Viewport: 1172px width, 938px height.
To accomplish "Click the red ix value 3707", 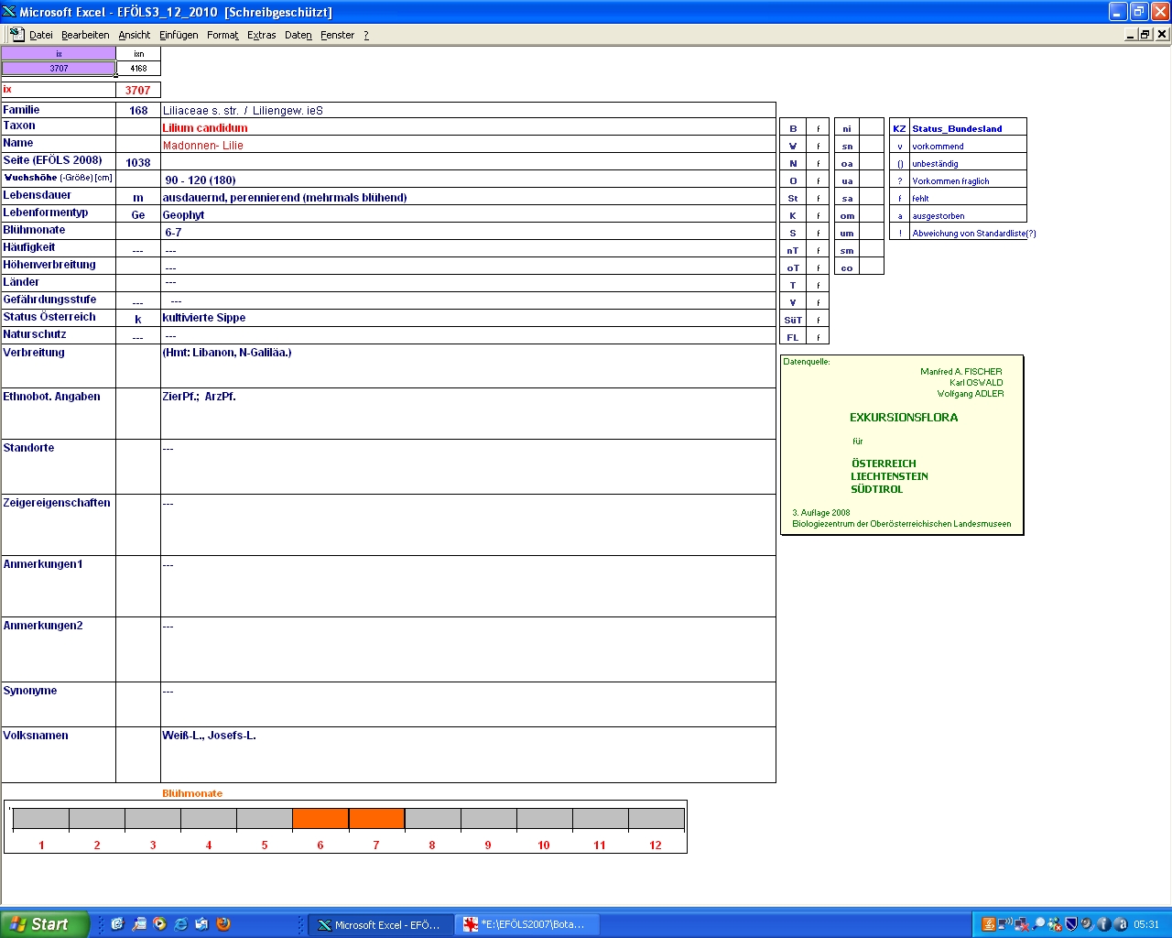I will (138, 90).
